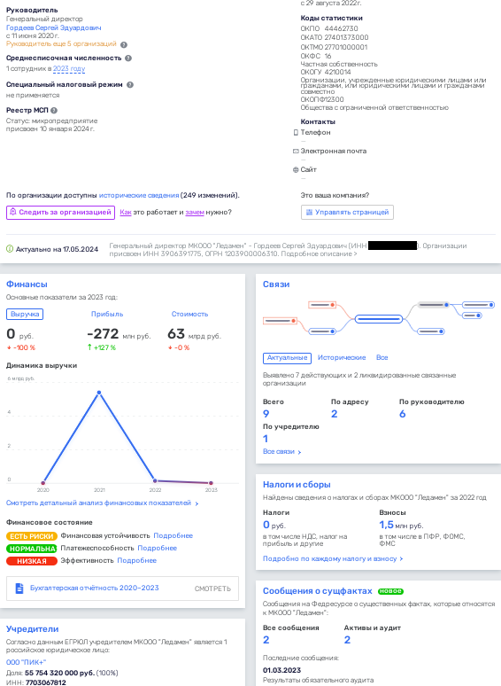Open the Налоги и сборы heading
501x686 pixels.
click(x=297, y=485)
